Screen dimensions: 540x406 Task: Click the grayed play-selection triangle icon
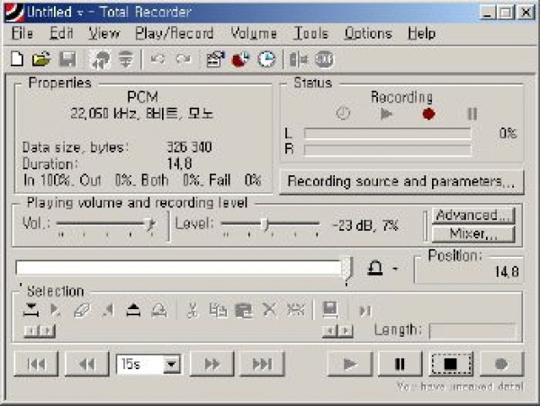click(x=55, y=310)
